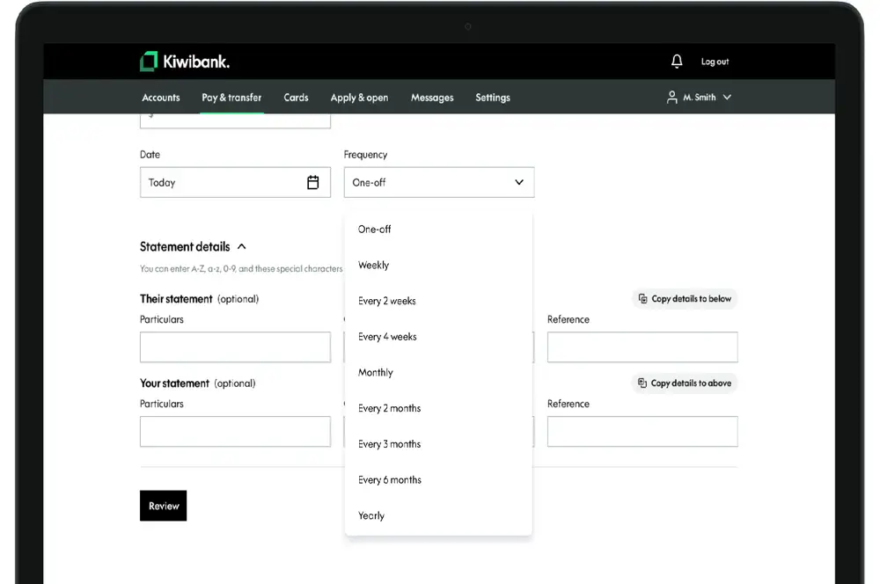Click the Log out link
The width and height of the screenshot is (880, 584).
[715, 62]
